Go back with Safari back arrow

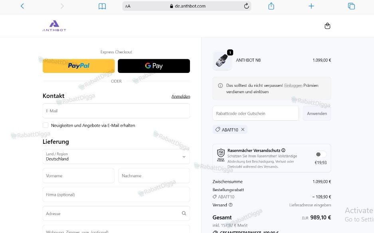pyautogui.click(x=22, y=6)
